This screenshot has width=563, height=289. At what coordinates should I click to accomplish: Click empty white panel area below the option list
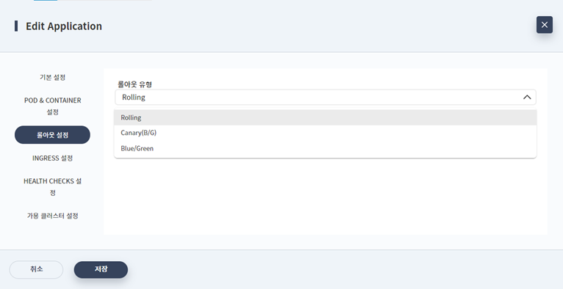(x=326, y=197)
